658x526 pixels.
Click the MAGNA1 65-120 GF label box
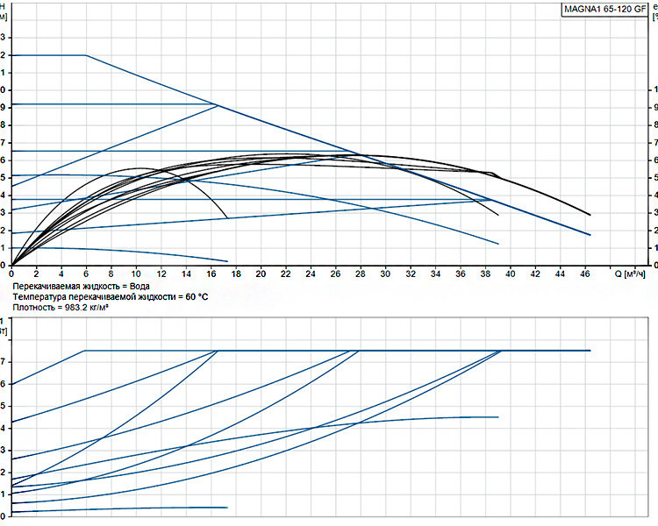604,10
